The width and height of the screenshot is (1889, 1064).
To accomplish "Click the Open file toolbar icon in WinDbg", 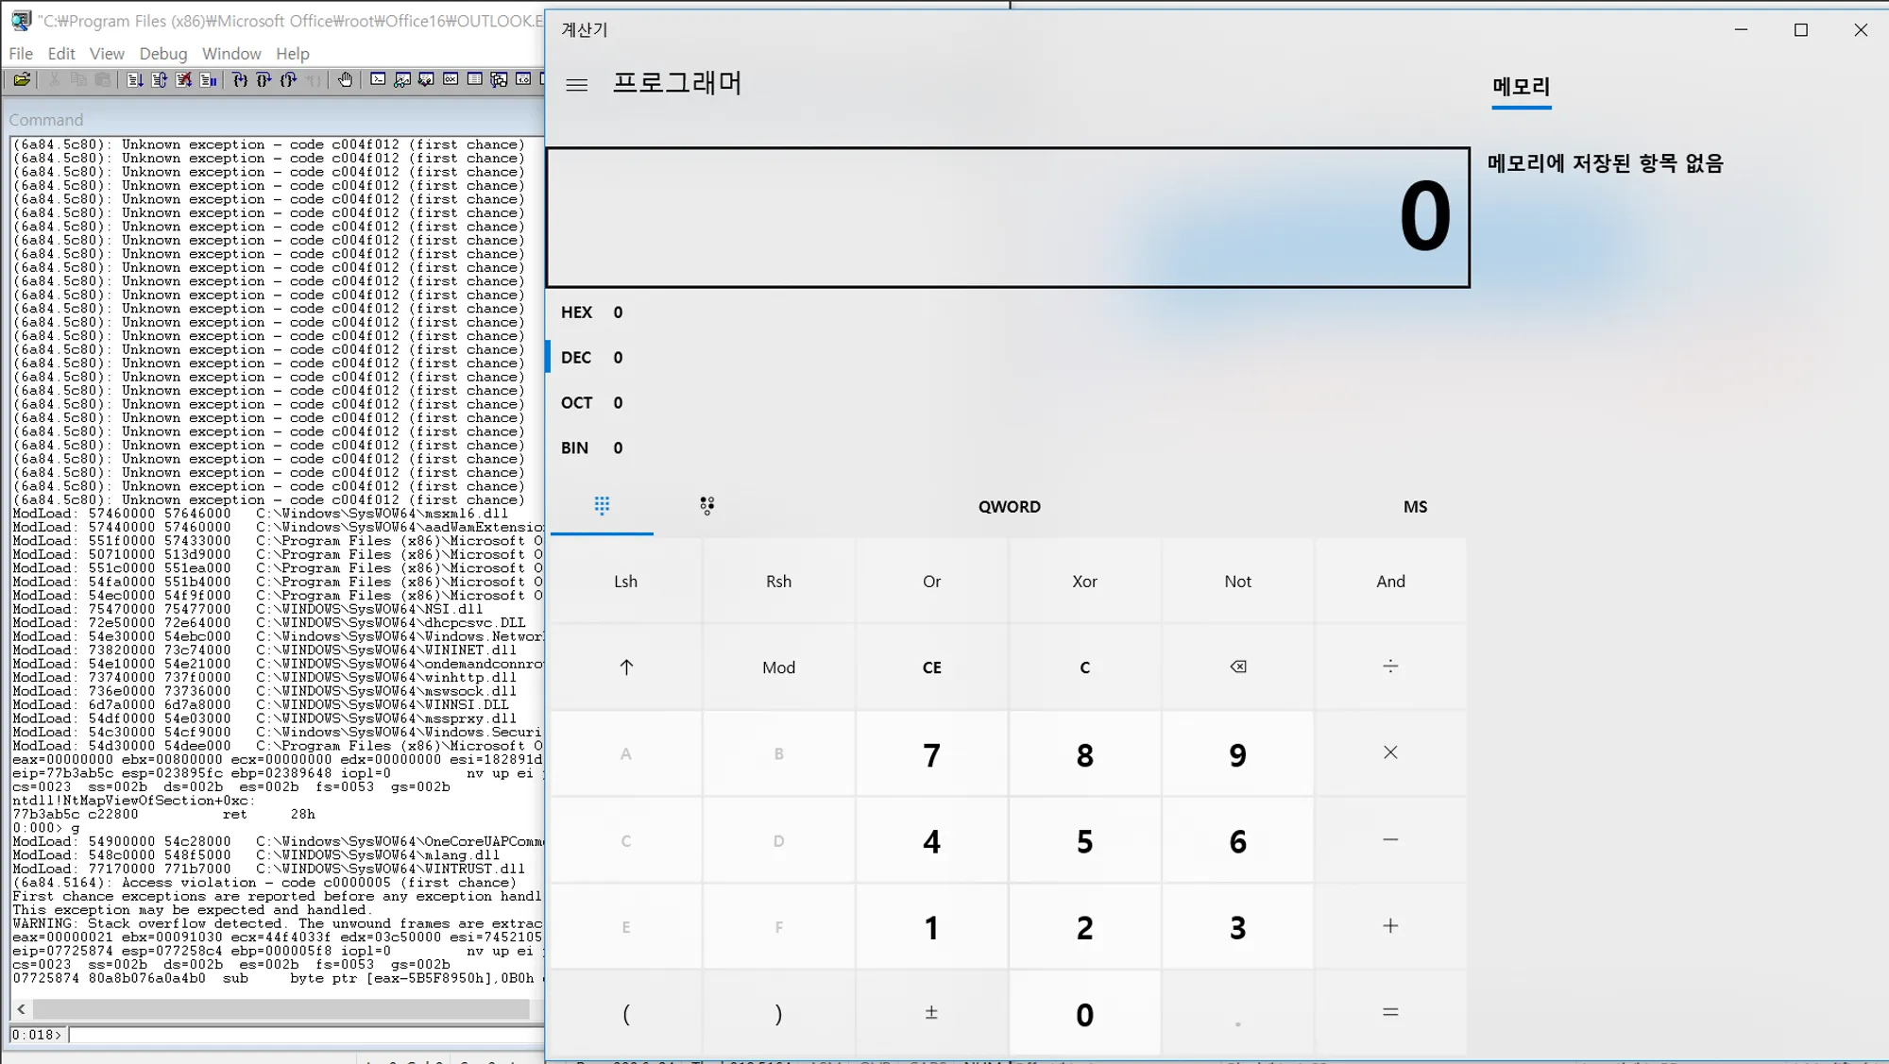I will point(21,80).
